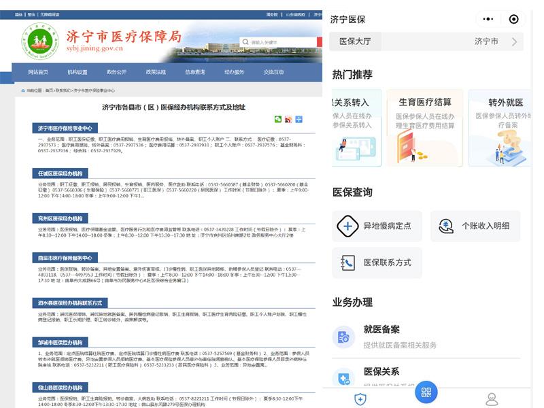This screenshot has width=544, height=408.
Task: Open the 就医备案 service entry
Action: click(x=426, y=337)
